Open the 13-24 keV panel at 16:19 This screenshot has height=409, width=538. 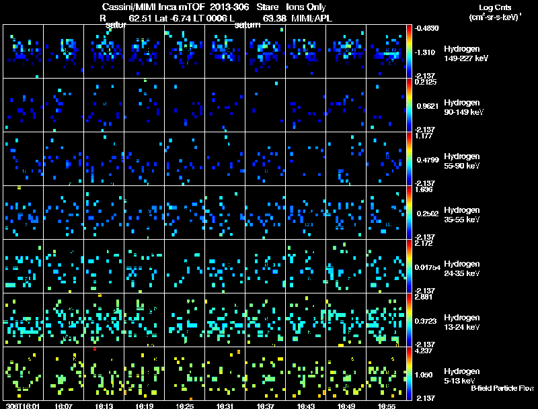point(145,320)
